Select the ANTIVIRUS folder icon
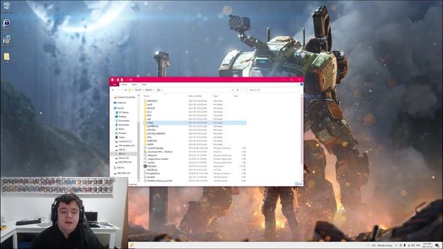 click(x=145, y=101)
